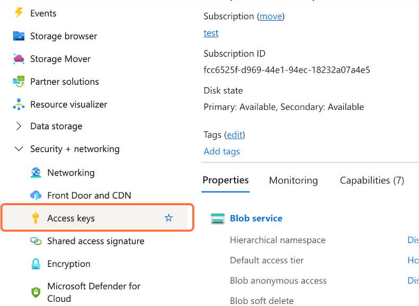The height and width of the screenshot is (306, 419).
Task: Click the Front Door and CDN icon
Action: (x=36, y=196)
